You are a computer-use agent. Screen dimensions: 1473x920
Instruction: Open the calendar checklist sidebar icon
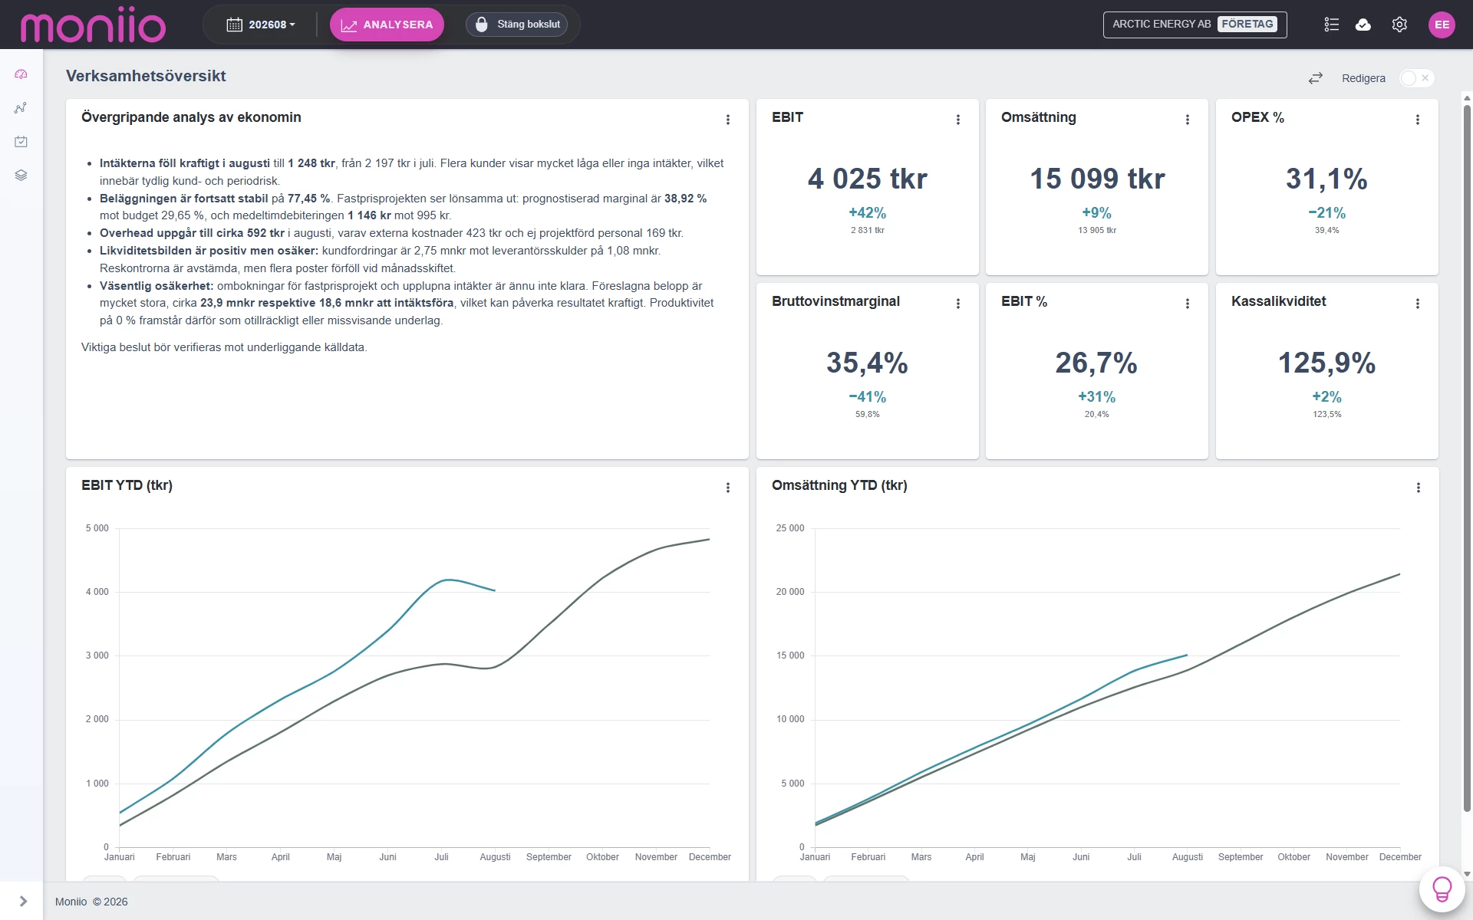click(21, 142)
